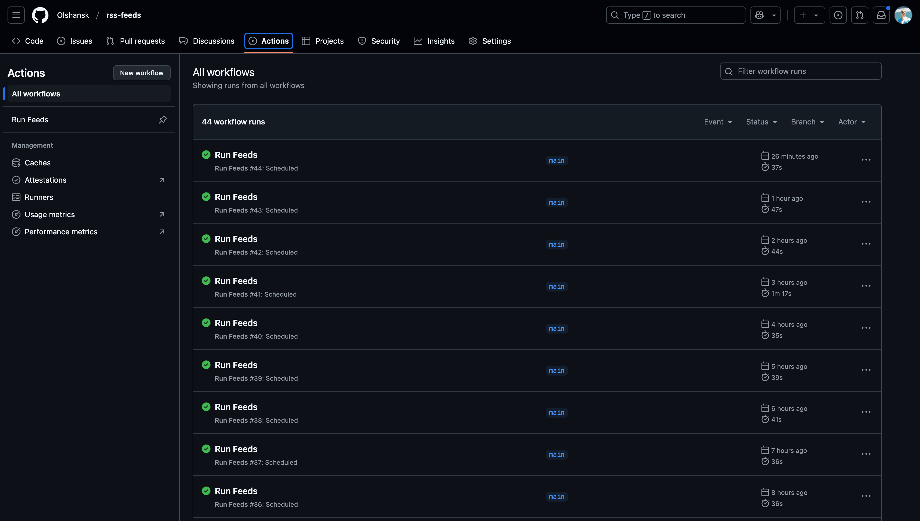The height and width of the screenshot is (521, 920).
Task: Open the Copilot chat icon
Action: (x=759, y=15)
